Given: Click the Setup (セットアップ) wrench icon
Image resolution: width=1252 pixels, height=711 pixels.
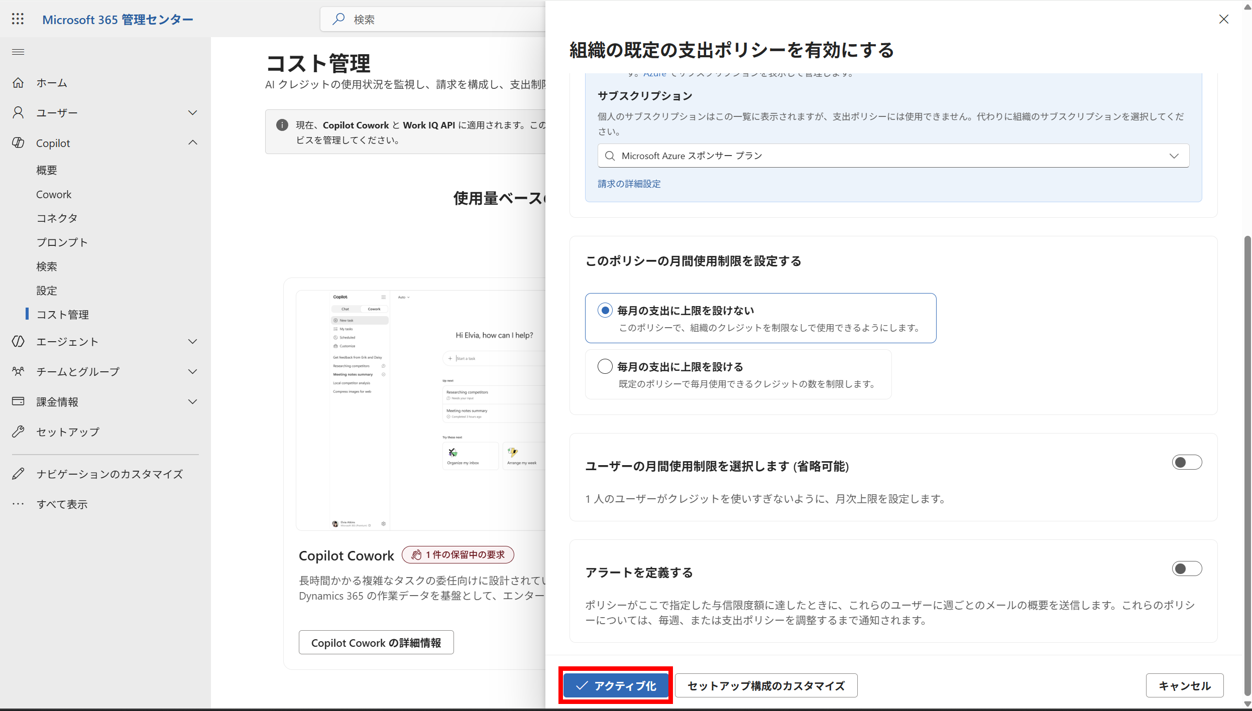Looking at the screenshot, I should click(x=18, y=432).
